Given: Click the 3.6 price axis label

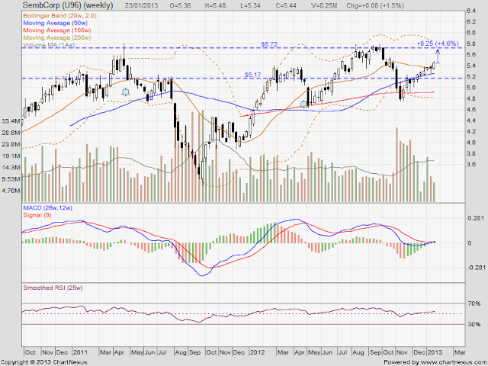Looking at the screenshot, I should click(x=471, y=165).
